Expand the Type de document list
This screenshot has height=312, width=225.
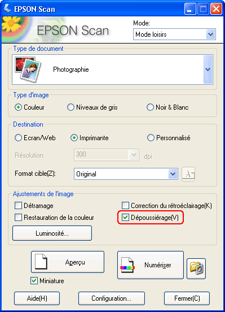point(208,70)
